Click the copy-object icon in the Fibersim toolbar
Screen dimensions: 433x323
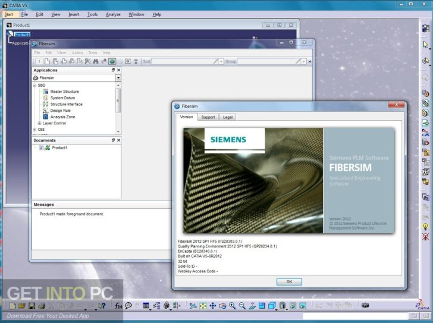(x=55, y=61)
